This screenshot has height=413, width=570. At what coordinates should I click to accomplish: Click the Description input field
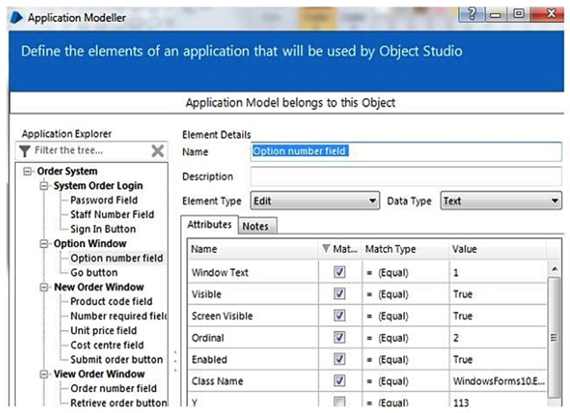point(406,177)
